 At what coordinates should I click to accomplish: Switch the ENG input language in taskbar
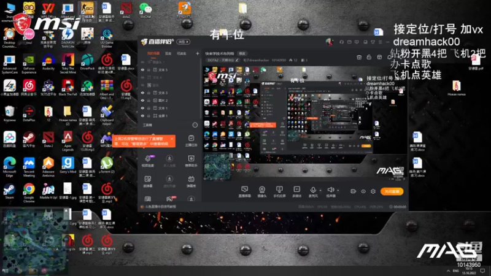click(456, 270)
